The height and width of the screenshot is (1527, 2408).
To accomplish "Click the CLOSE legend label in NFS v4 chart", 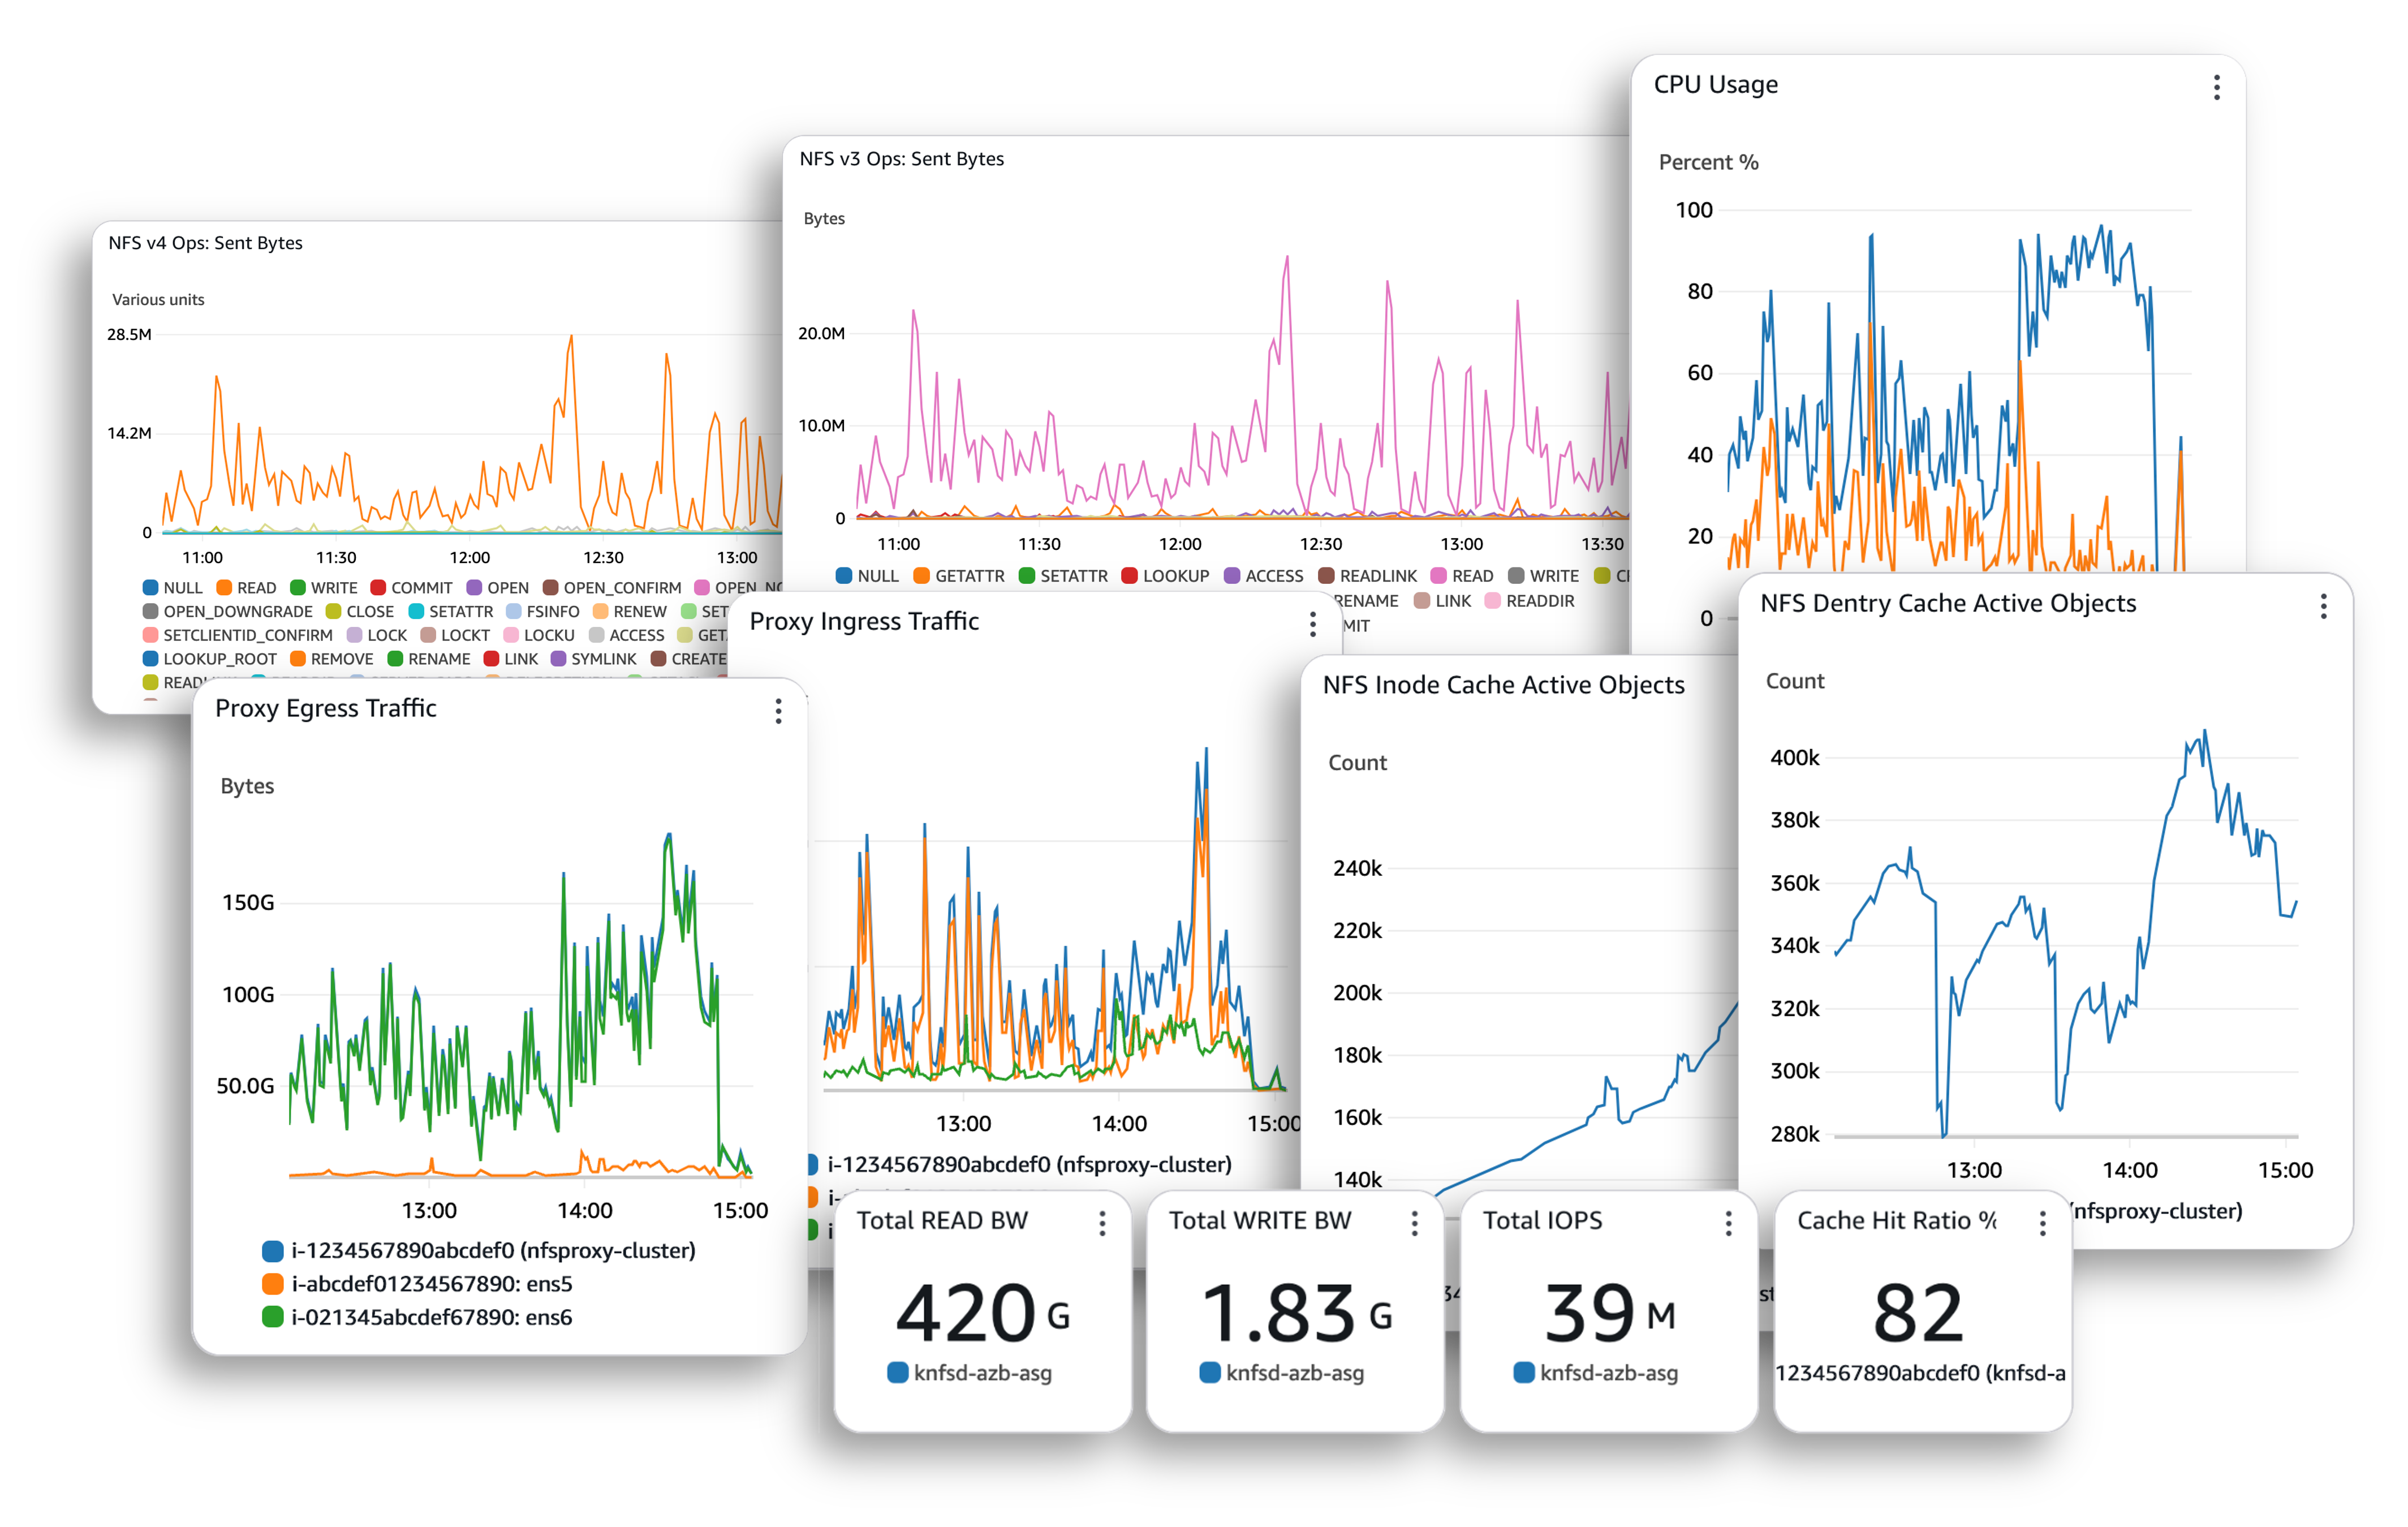I will (370, 612).
